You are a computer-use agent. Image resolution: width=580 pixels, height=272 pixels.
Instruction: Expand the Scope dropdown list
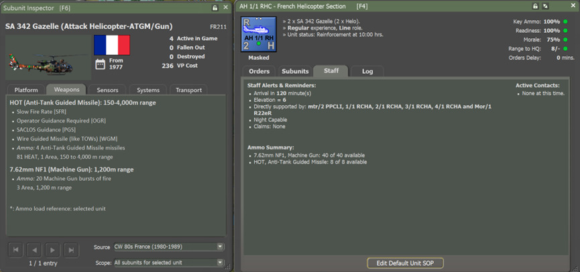[168, 263]
